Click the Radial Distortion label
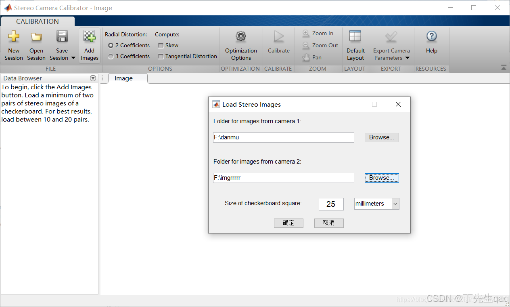This screenshot has width=510, height=307. (x=126, y=35)
